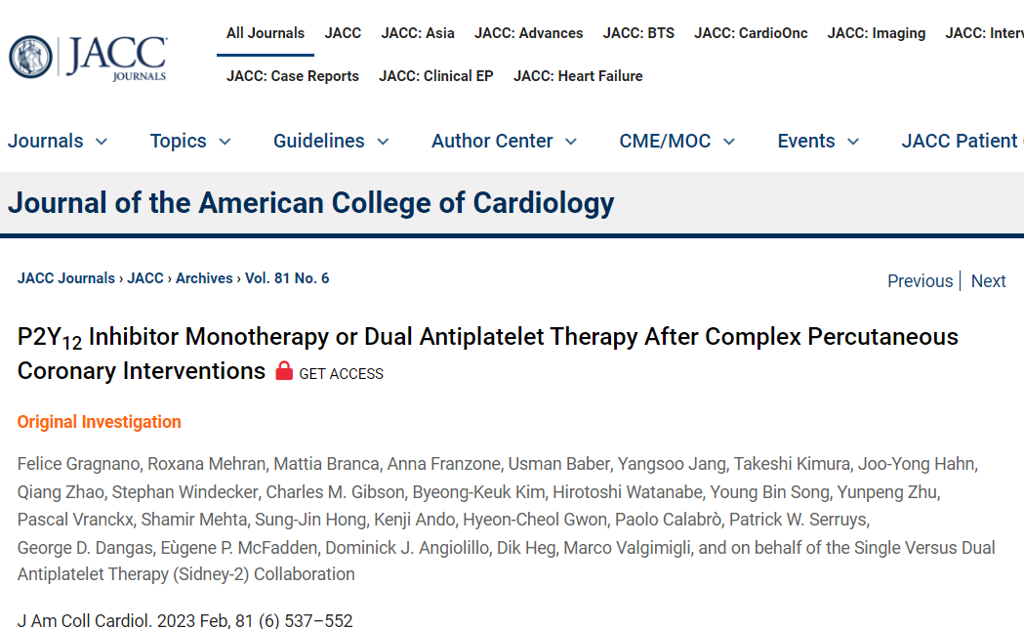Open JACC: Case Reports

pos(293,76)
